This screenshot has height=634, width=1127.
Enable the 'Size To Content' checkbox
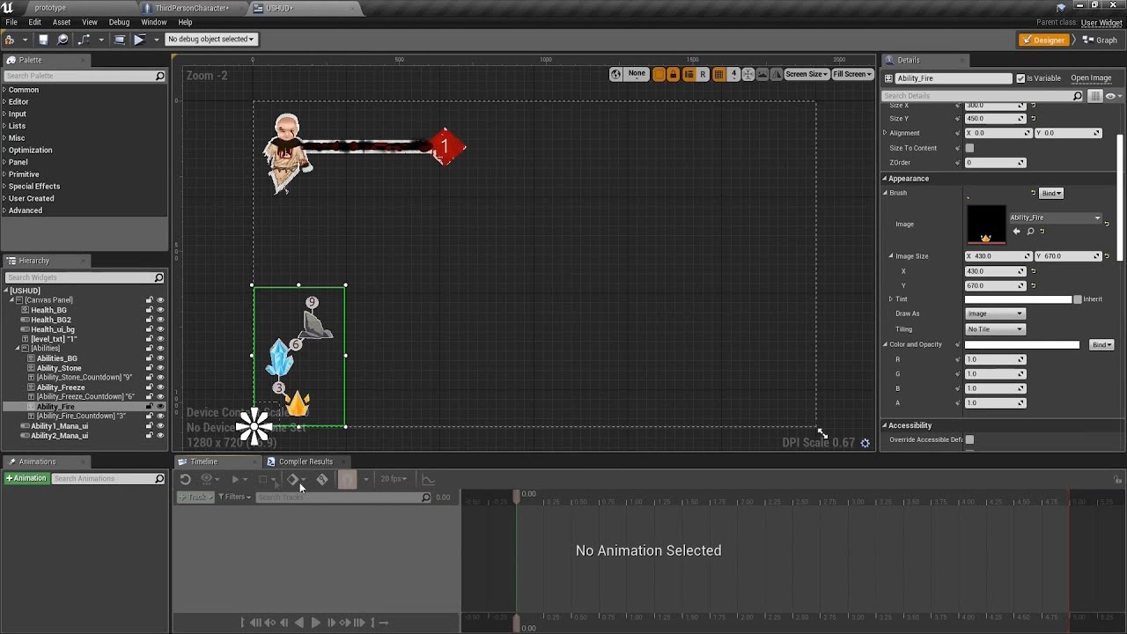click(x=969, y=148)
